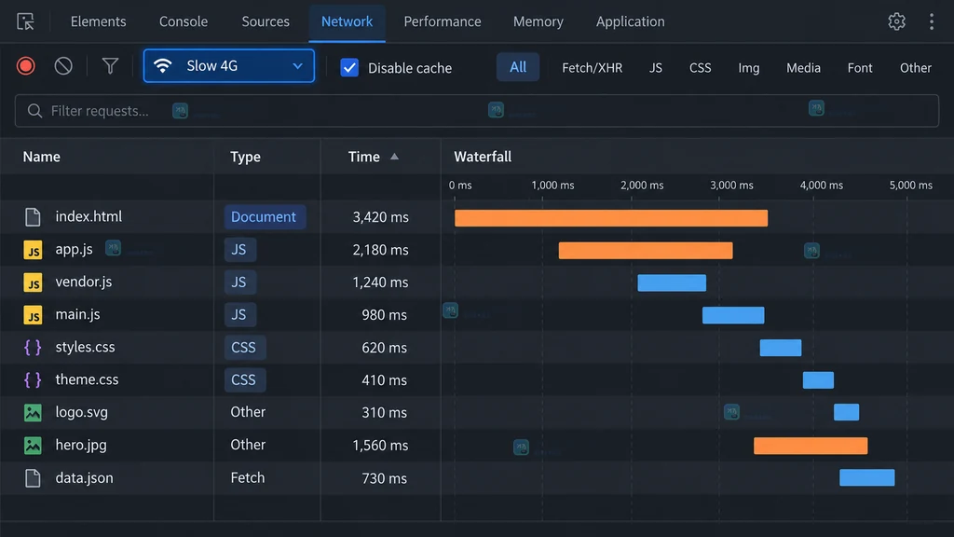
Task: Go to the Sources tab
Action: click(266, 21)
